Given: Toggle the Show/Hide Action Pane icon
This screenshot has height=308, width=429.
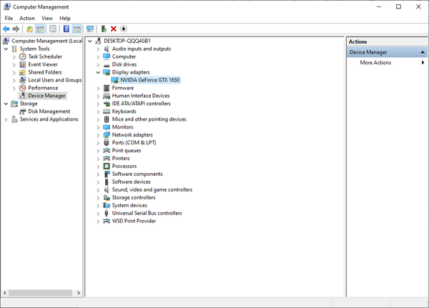Looking at the screenshot, I should tap(77, 29).
